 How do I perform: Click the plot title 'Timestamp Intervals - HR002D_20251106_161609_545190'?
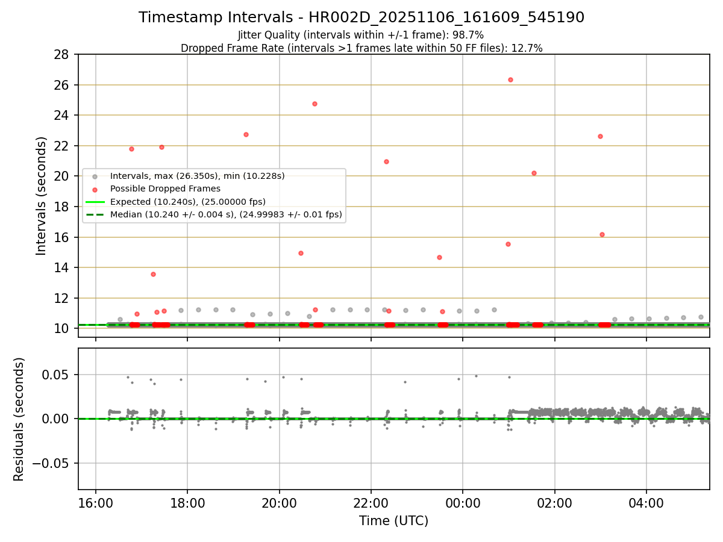coord(361,17)
